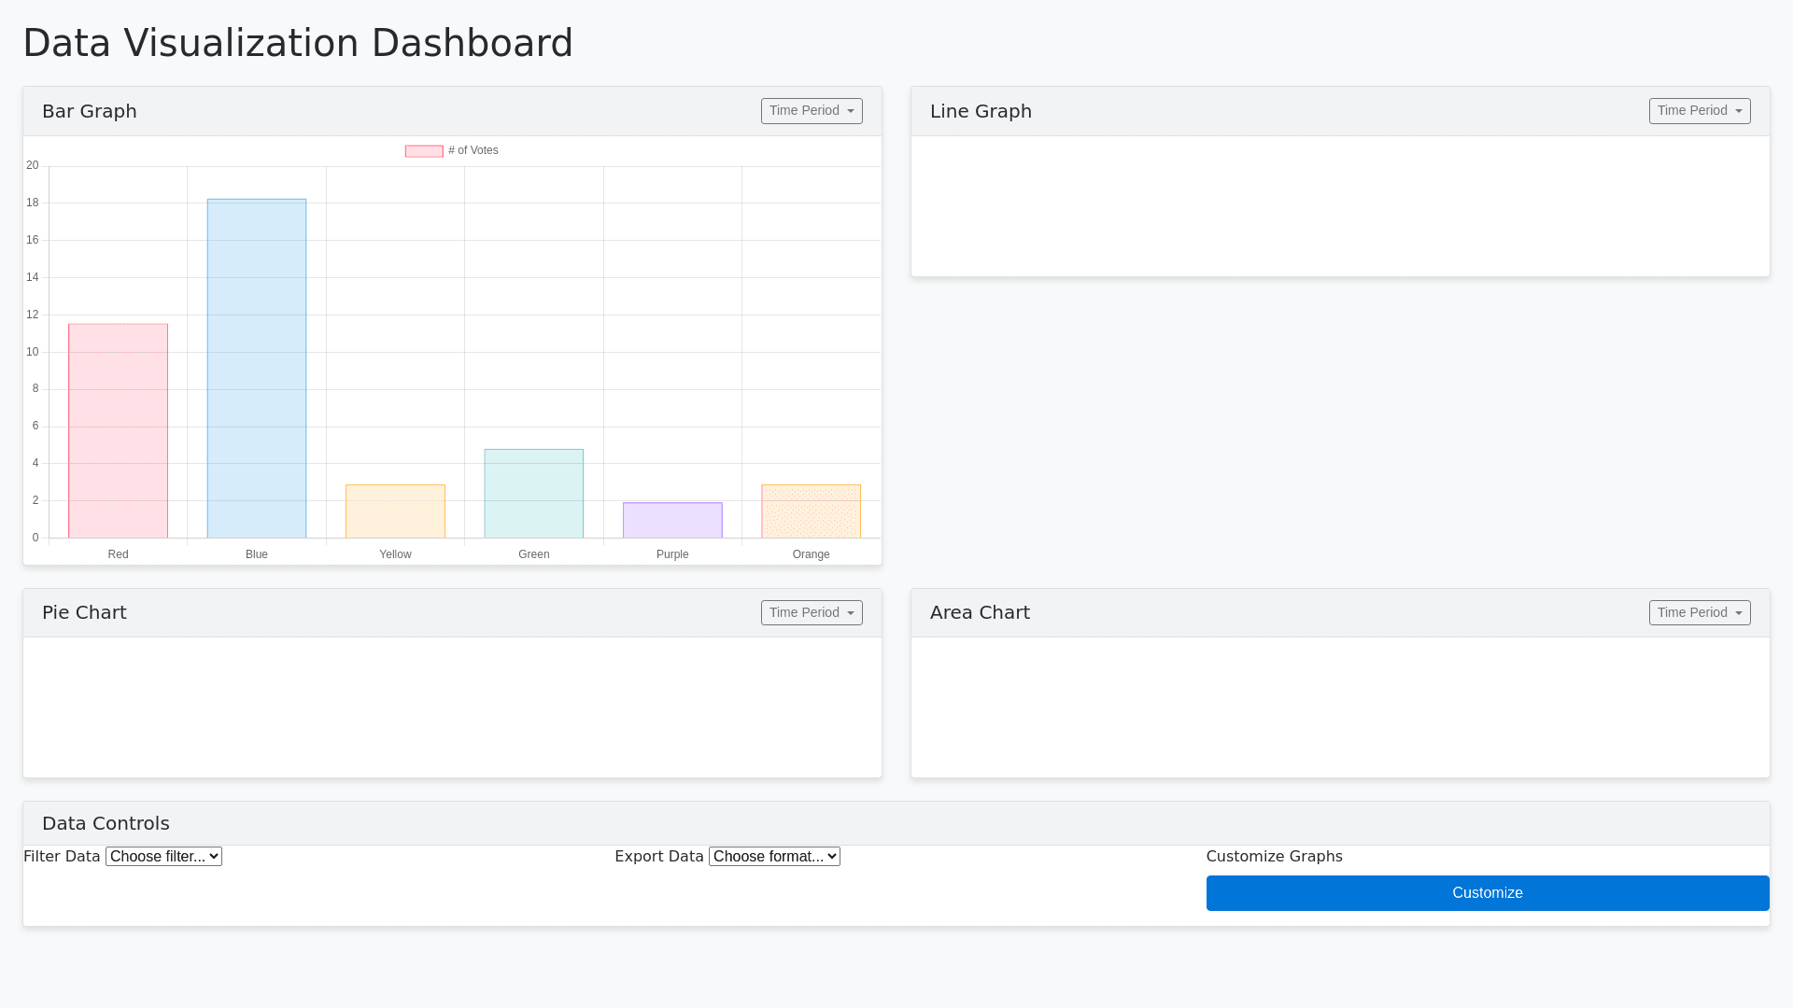Click the empty Line Graph canvas area
The image size is (1793, 1008).
1339,206
